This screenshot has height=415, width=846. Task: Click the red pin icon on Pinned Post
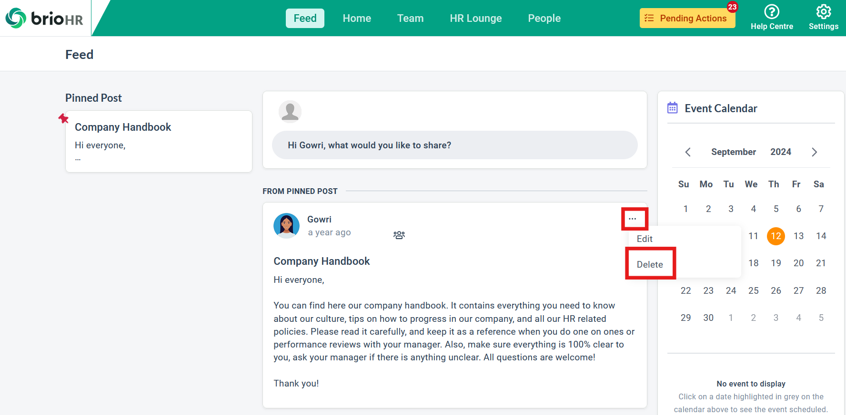(x=63, y=118)
